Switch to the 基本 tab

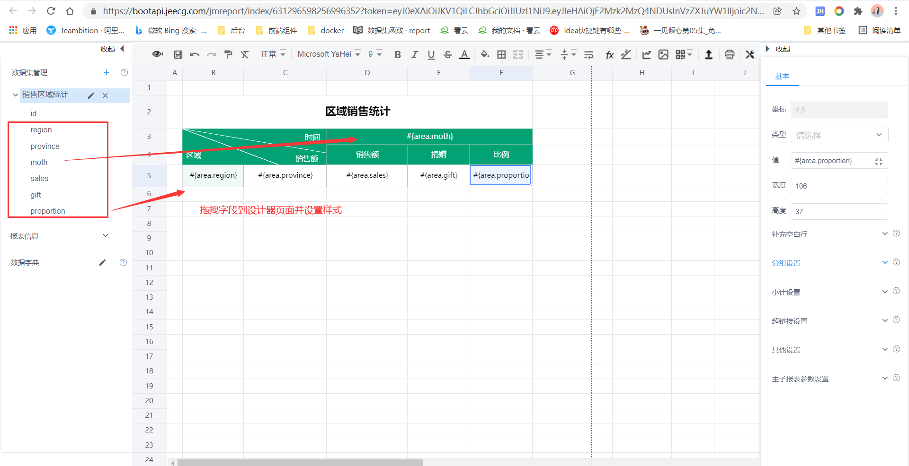click(x=782, y=76)
